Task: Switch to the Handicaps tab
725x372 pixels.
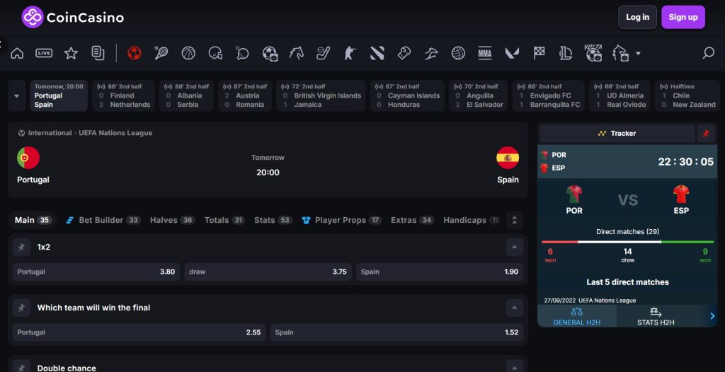Action: pos(472,220)
